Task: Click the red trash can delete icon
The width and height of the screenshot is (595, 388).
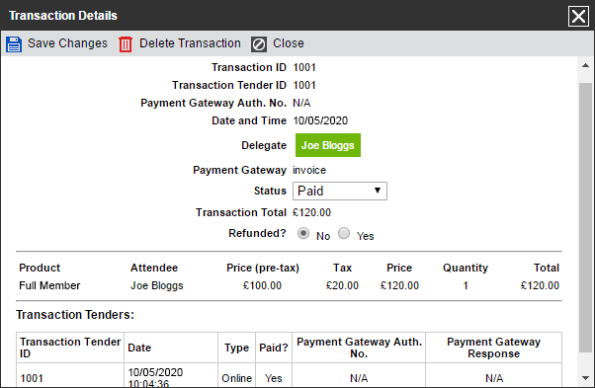Action: tap(126, 44)
